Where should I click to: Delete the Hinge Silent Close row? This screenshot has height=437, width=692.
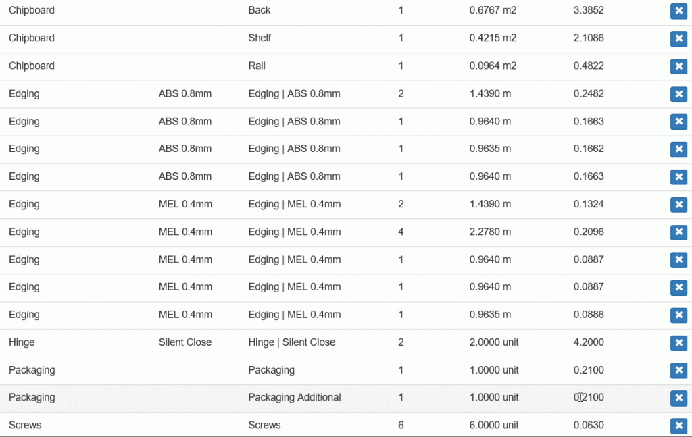(x=678, y=342)
